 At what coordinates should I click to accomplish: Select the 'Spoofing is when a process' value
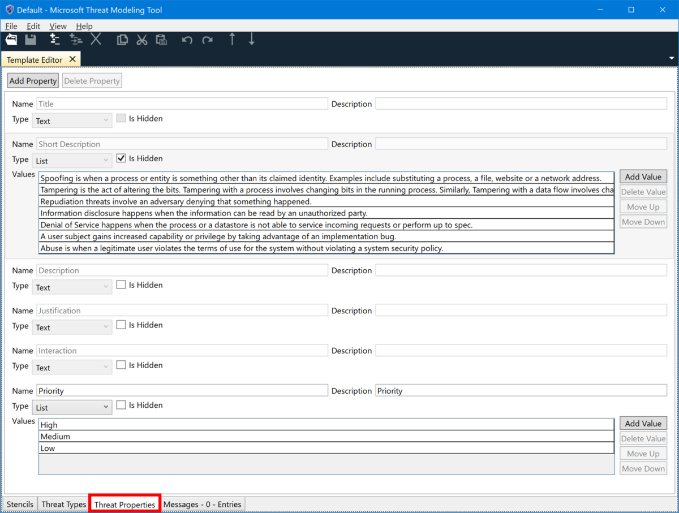click(326, 178)
